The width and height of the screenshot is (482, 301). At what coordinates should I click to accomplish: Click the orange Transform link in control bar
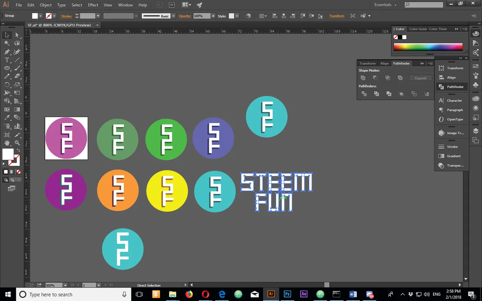[x=337, y=16]
